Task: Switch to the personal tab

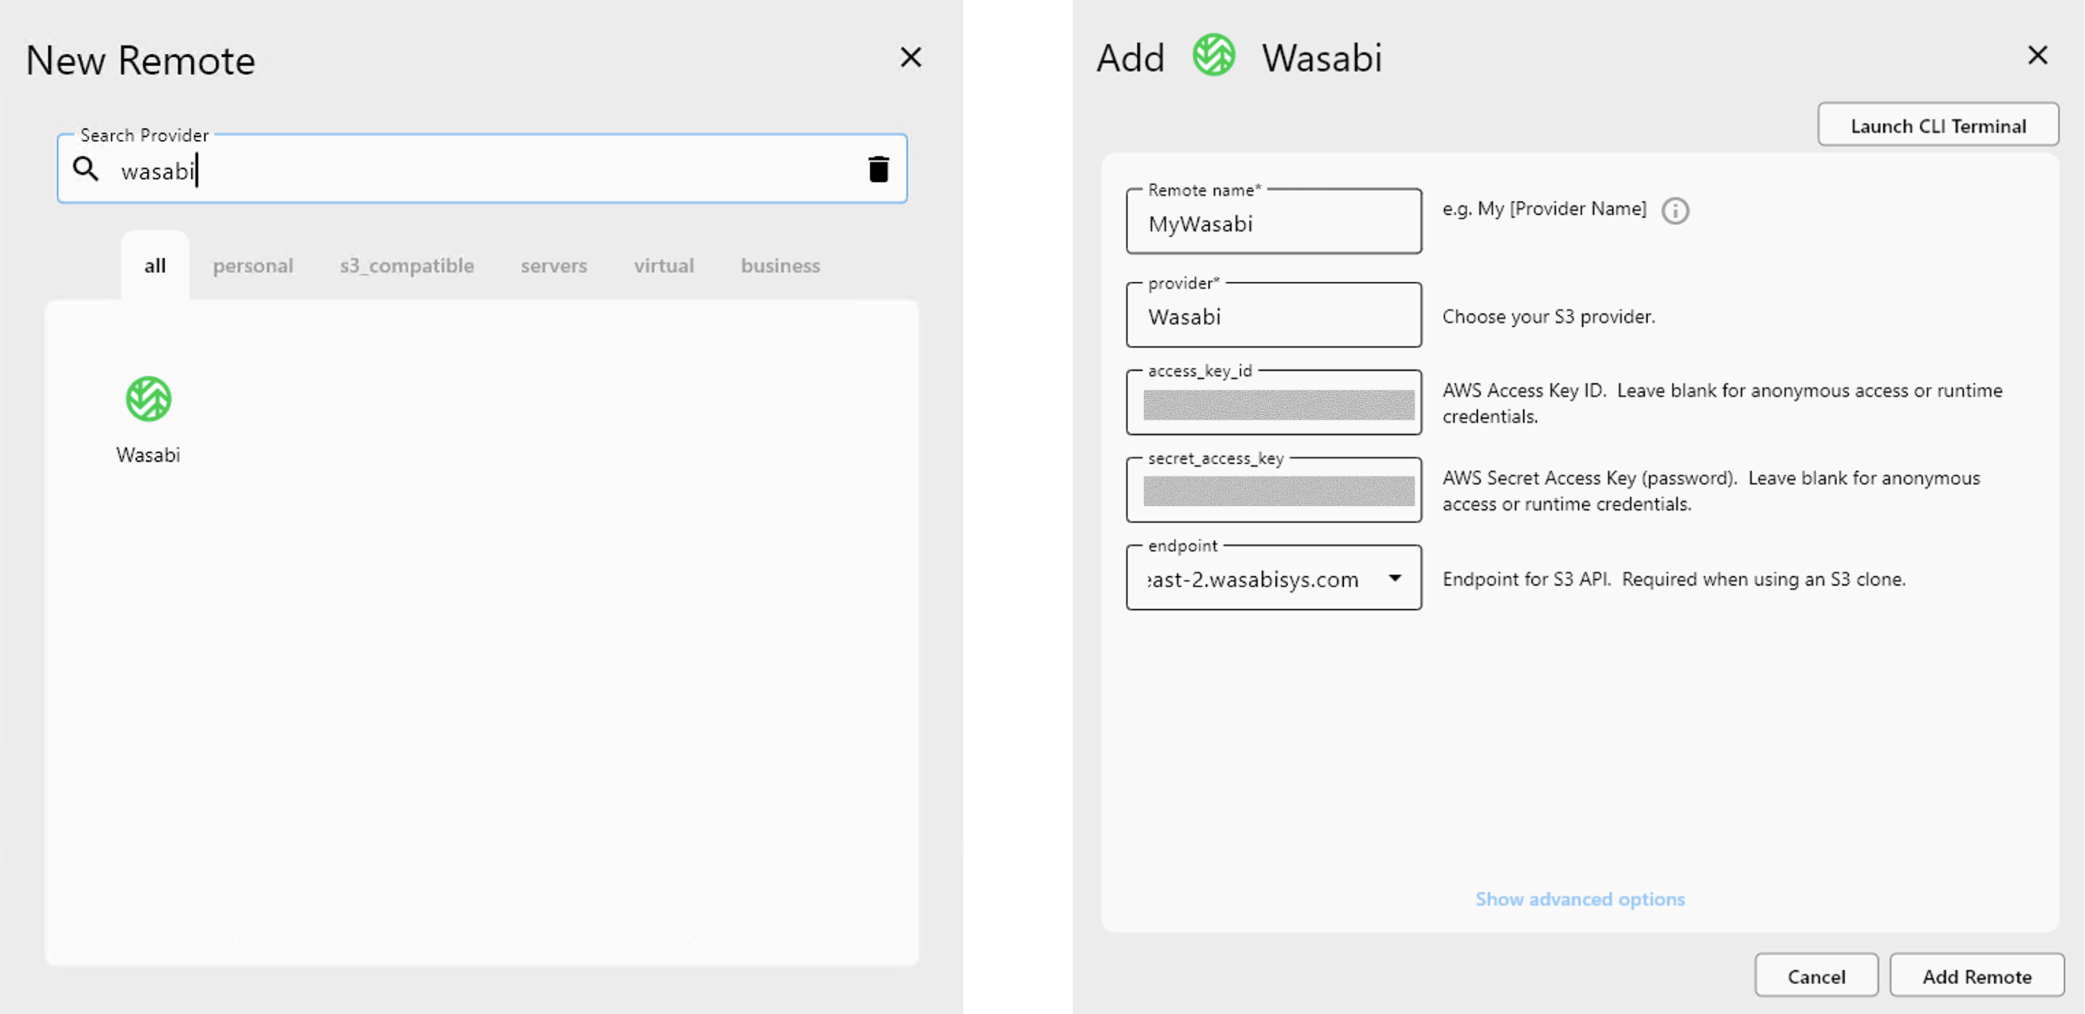Action: pos(253,265)
